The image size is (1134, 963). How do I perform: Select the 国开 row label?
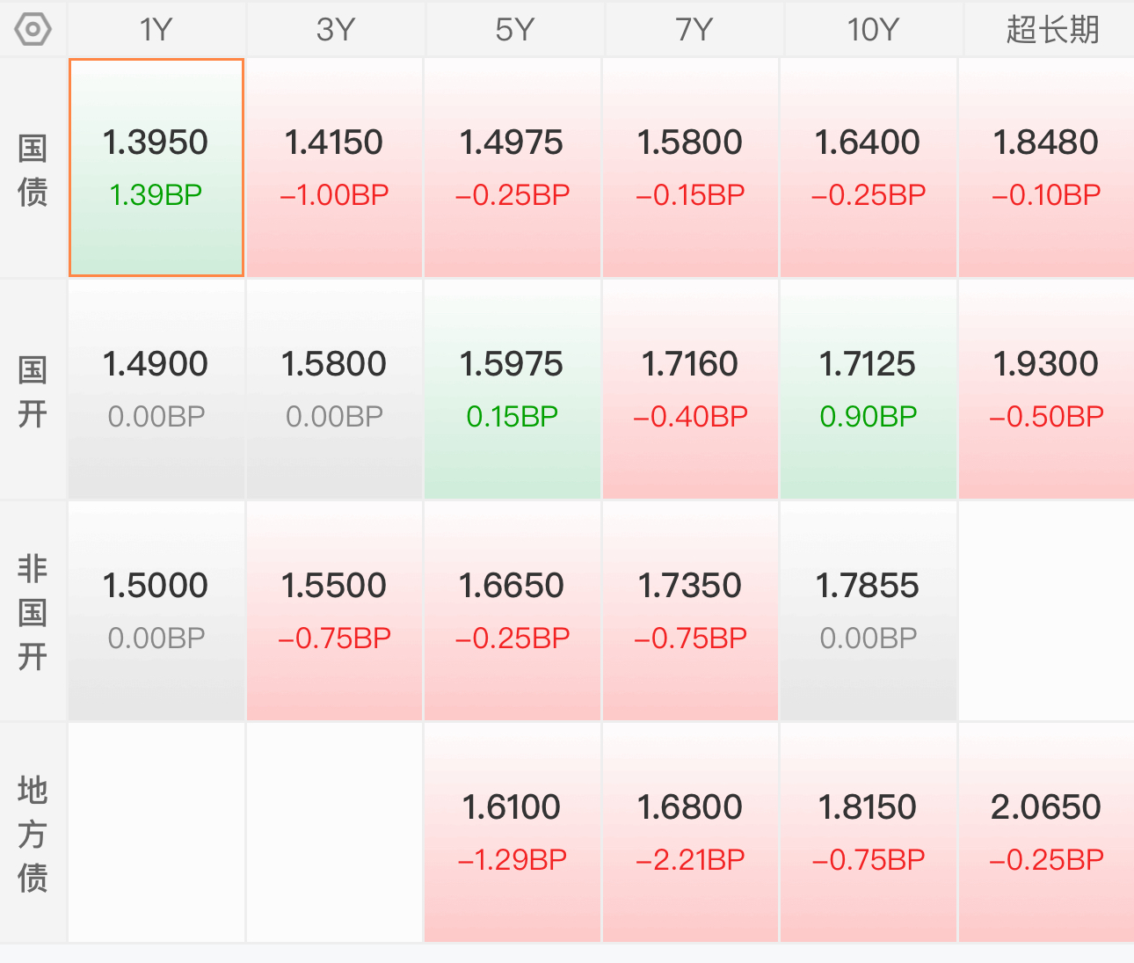pyautogui.click(x=33, y=390)
